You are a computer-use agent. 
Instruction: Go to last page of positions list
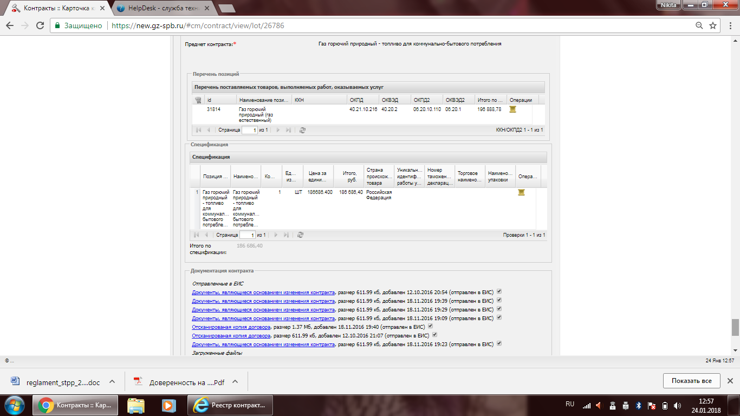click(288, 130)
